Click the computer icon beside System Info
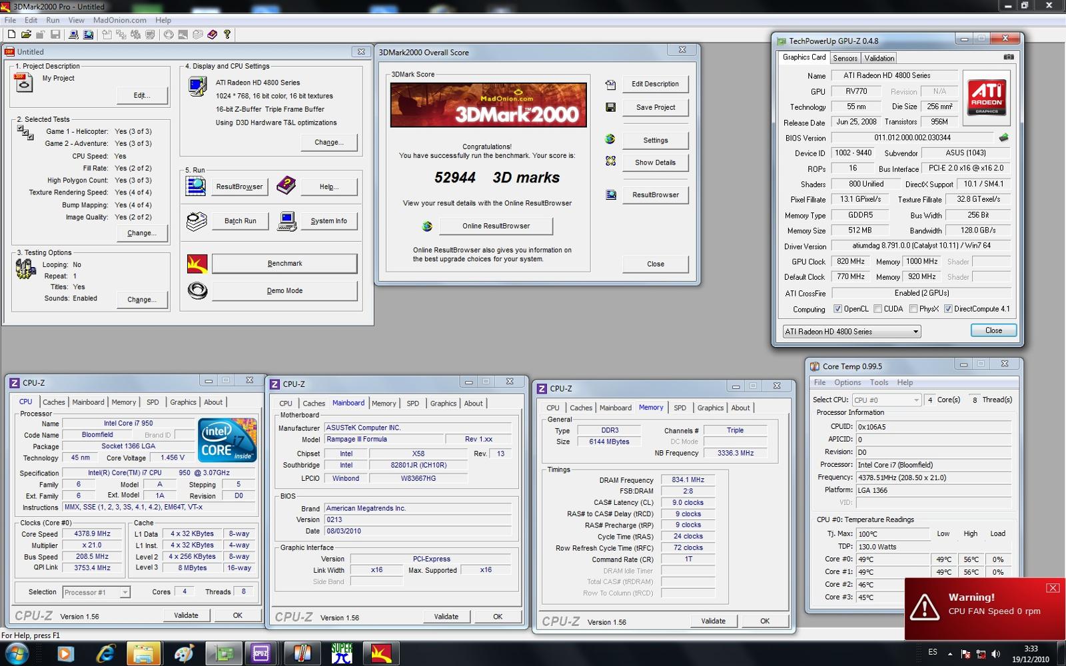 tap(286, 221)
